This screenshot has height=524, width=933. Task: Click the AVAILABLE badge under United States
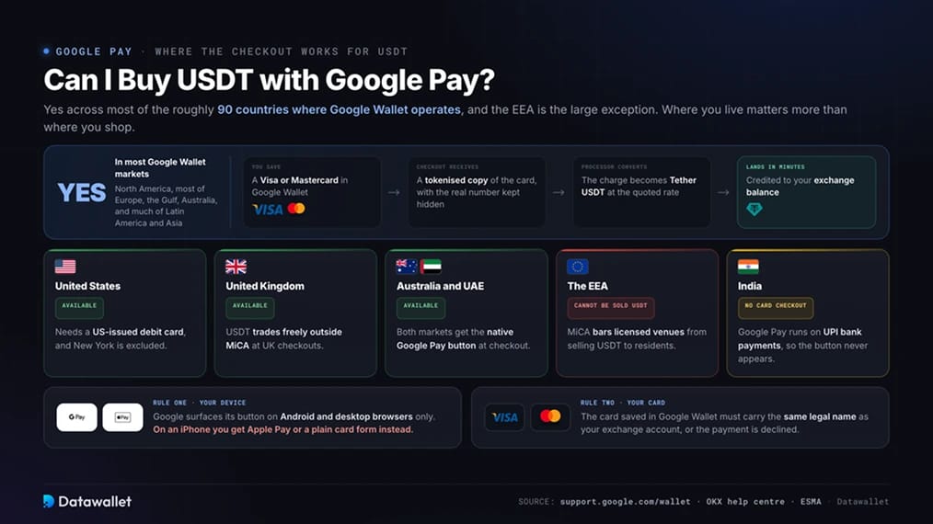pyautogui.click(x=79, y=307)
